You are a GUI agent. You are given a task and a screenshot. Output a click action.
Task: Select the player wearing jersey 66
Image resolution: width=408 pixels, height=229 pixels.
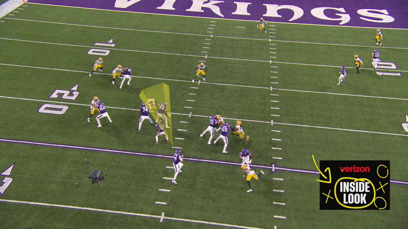pos(223,137)
